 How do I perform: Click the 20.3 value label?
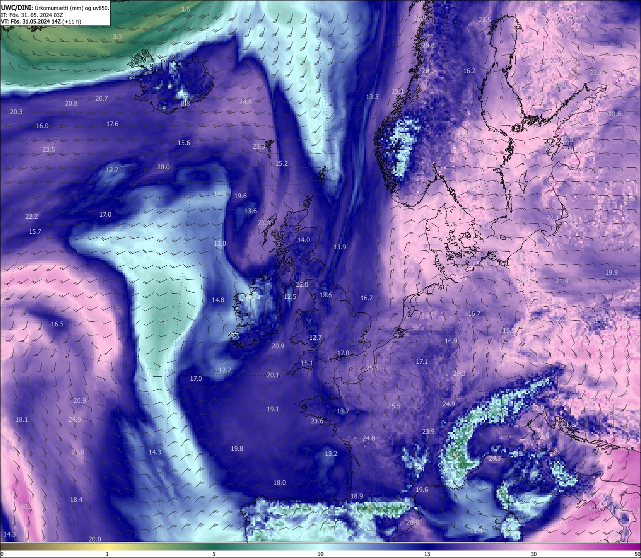point(16,112)
